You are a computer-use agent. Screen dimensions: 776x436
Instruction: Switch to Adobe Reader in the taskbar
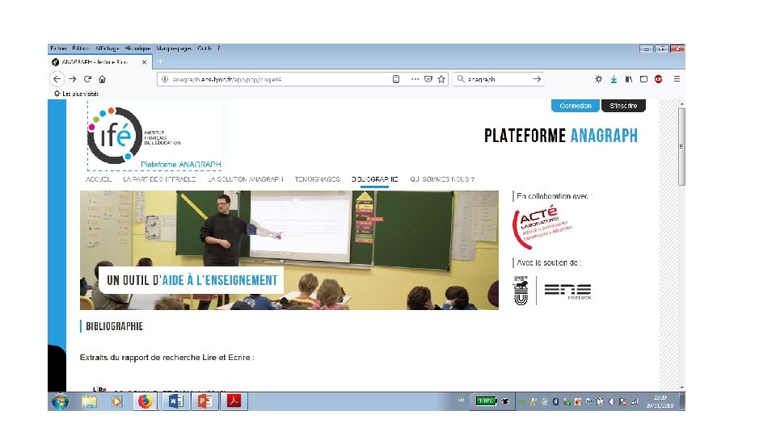point(234,401)
